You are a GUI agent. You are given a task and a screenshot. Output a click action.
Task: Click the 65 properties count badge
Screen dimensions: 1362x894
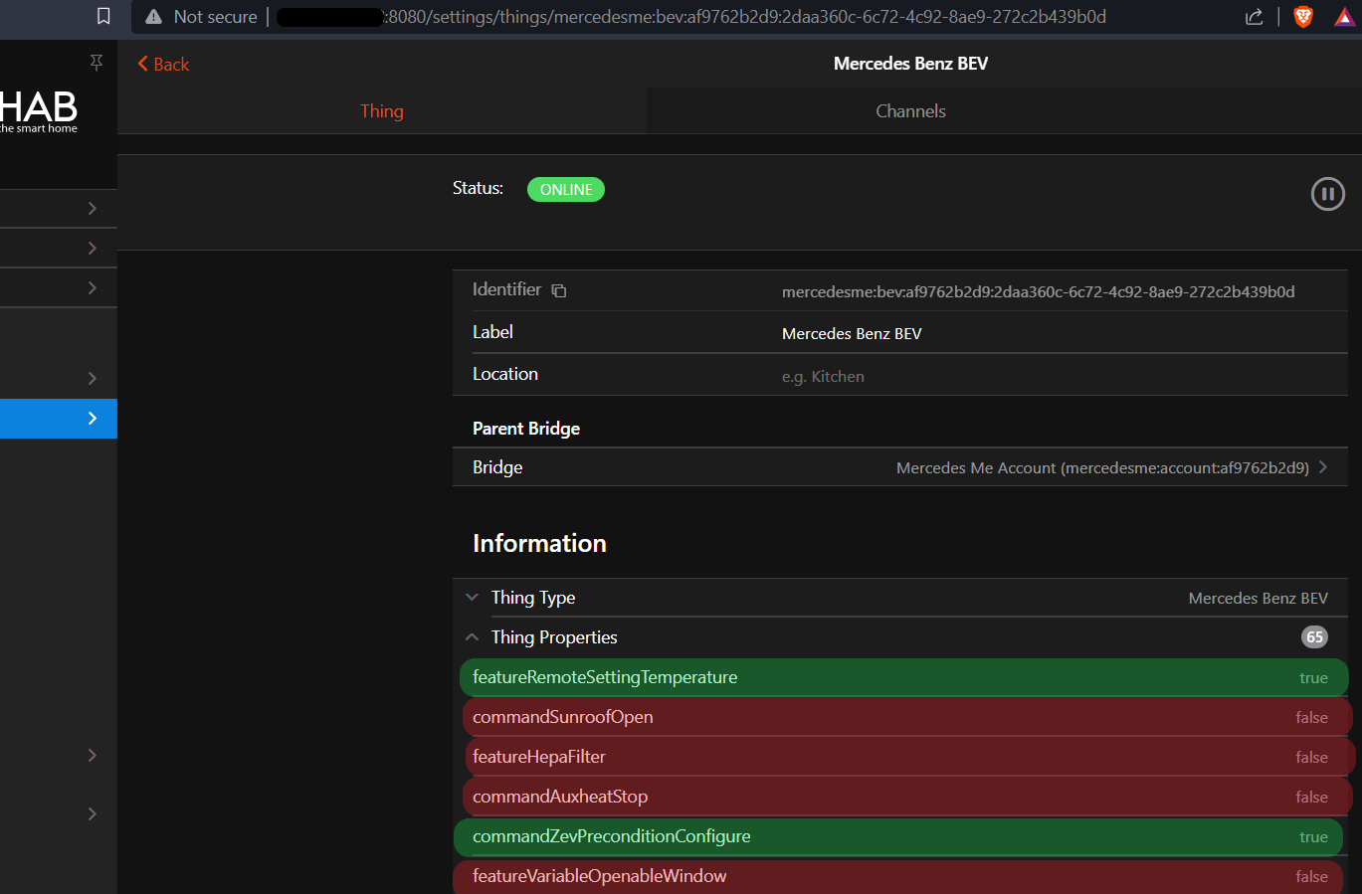(x=1314, y=637)
